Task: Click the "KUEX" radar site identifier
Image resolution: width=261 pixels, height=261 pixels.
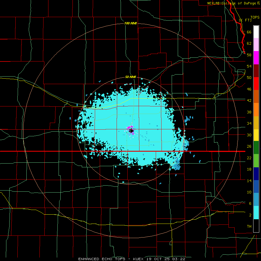Action: [138, 259]
